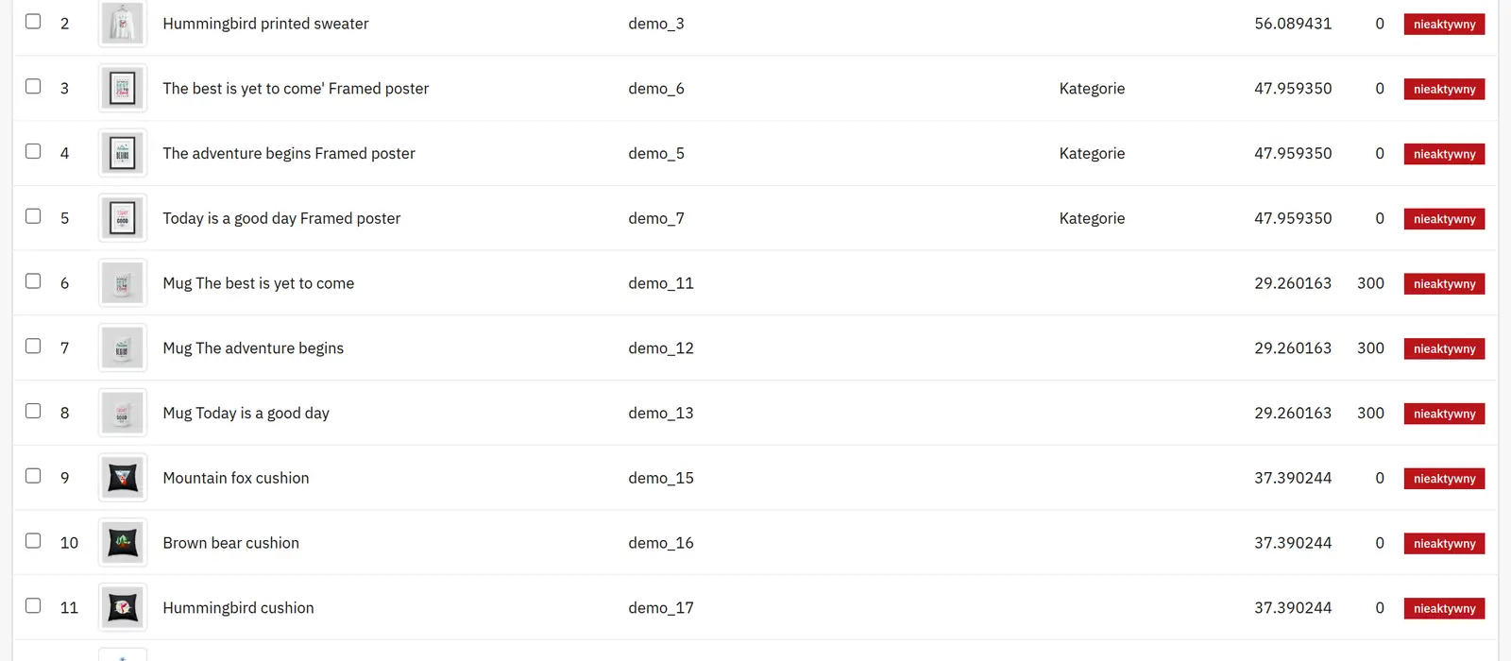Mark the checkbox for product 9
Image resolution: width=1511 pixels, height=661 pixels.
33,476
